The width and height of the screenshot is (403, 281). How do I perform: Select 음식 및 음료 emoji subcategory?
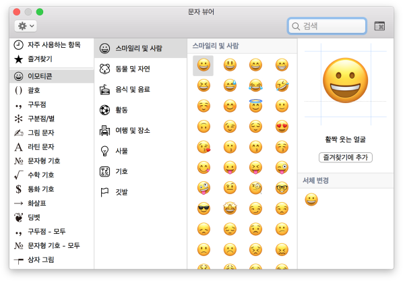[x=140, y=90]
